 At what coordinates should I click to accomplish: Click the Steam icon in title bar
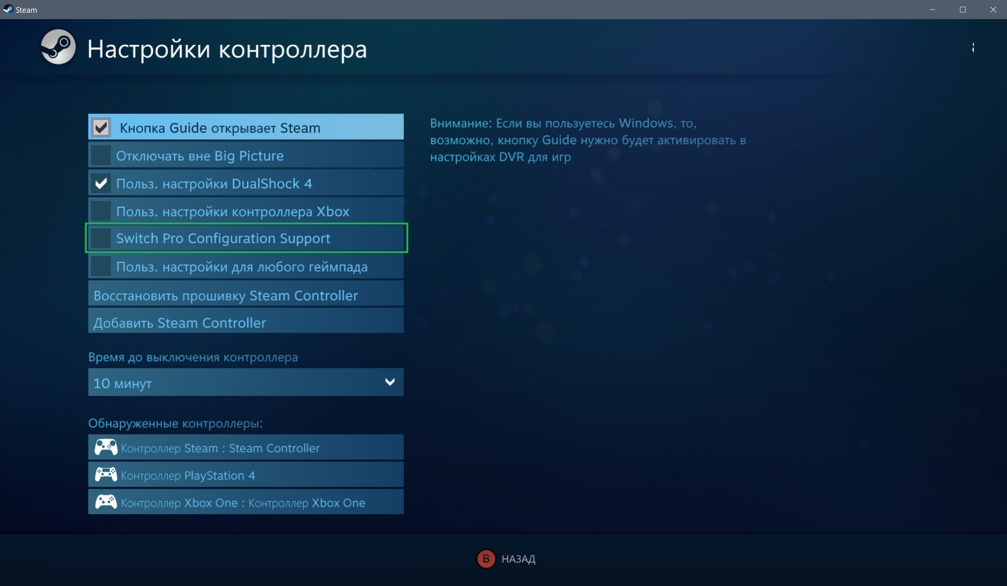tap(8, 9)
